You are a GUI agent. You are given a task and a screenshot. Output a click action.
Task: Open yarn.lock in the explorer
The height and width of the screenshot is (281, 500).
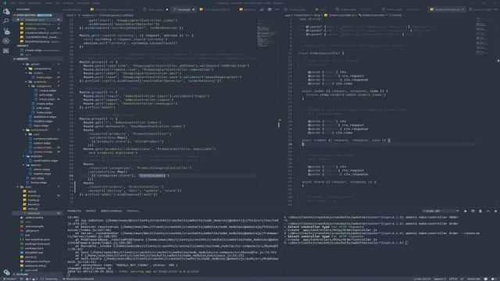31,270
